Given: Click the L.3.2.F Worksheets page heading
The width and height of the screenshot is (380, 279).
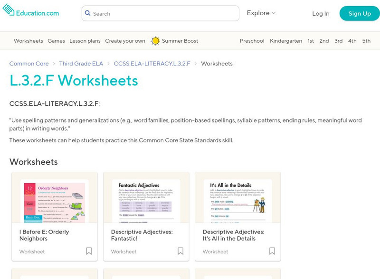Looking at the screenshot, I should point(74,80).
